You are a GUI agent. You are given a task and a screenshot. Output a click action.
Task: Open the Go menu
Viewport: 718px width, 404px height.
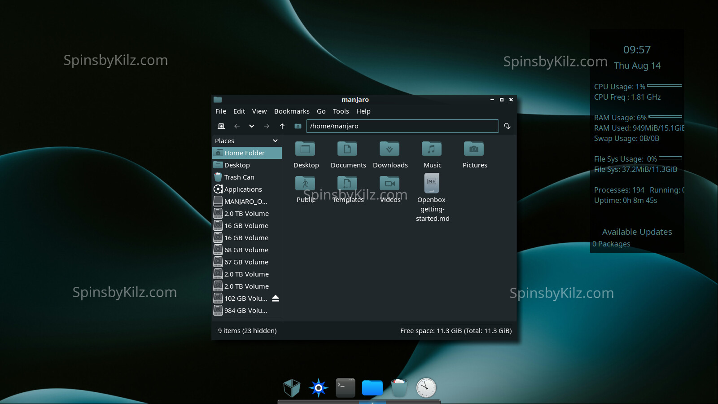(x=321, y=111)
